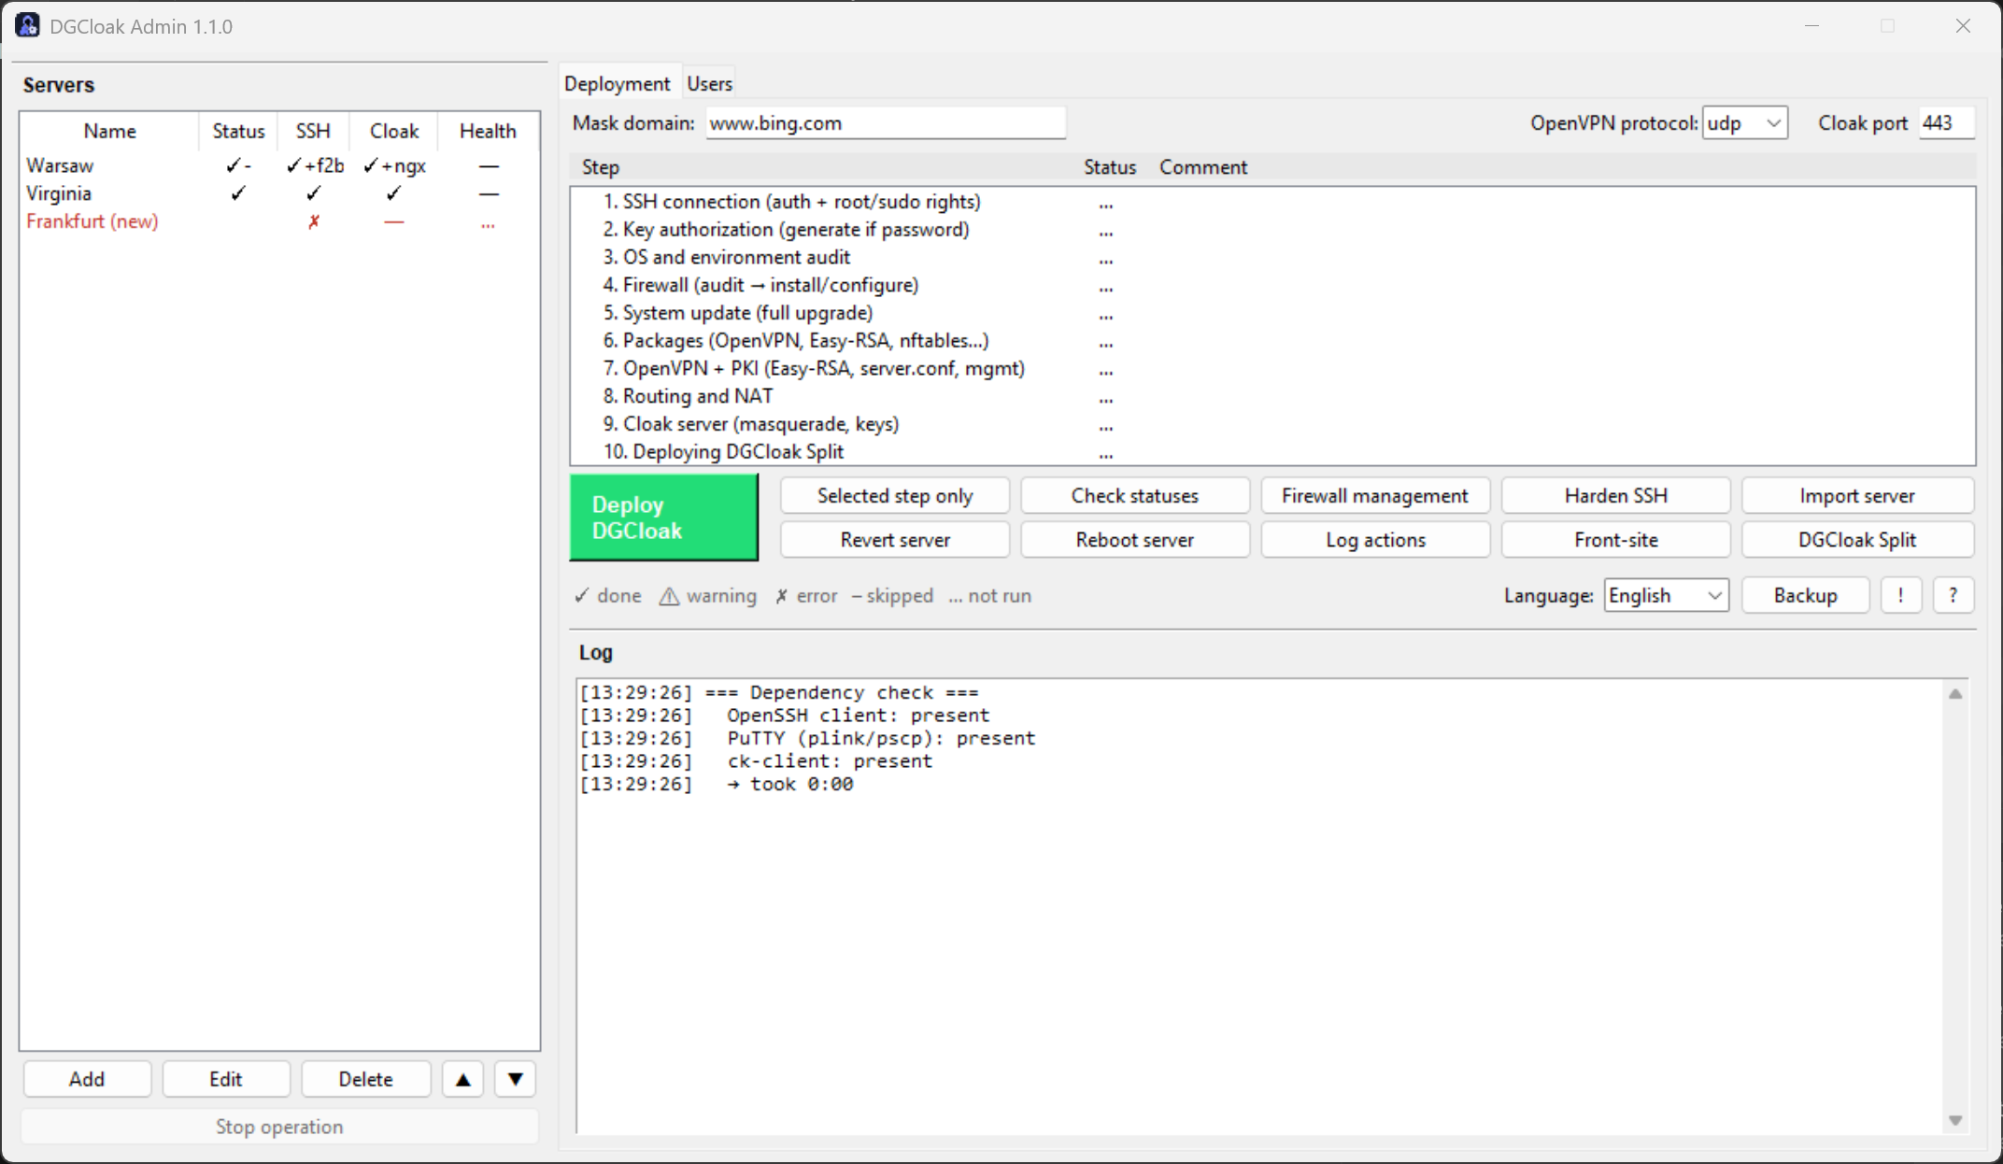Focus the Mask domain input field
Image resolution: width=2003 pixels, height=1164 pixels.
[885, 123]
